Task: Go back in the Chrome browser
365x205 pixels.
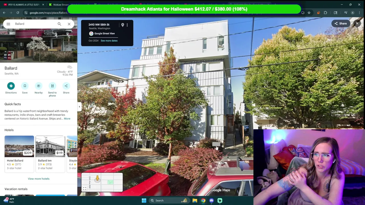Action: point(4,13)
